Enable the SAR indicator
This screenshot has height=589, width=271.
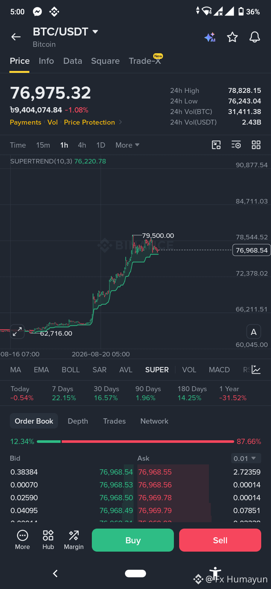99,370
